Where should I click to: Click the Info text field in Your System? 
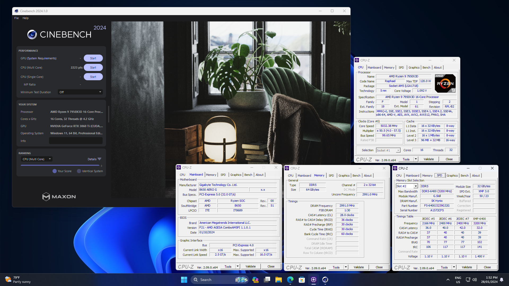tap(76, 141)
